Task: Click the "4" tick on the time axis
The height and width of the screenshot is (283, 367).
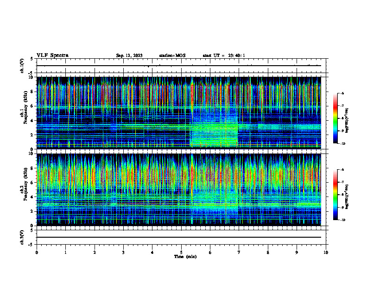Action: (152, 252)
